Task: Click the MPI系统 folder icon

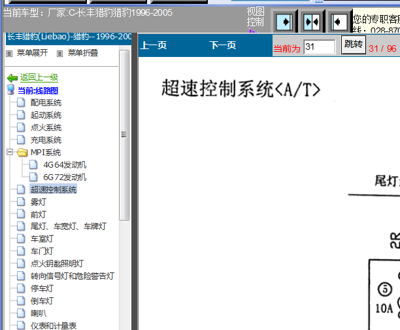Action: point(22,153)
